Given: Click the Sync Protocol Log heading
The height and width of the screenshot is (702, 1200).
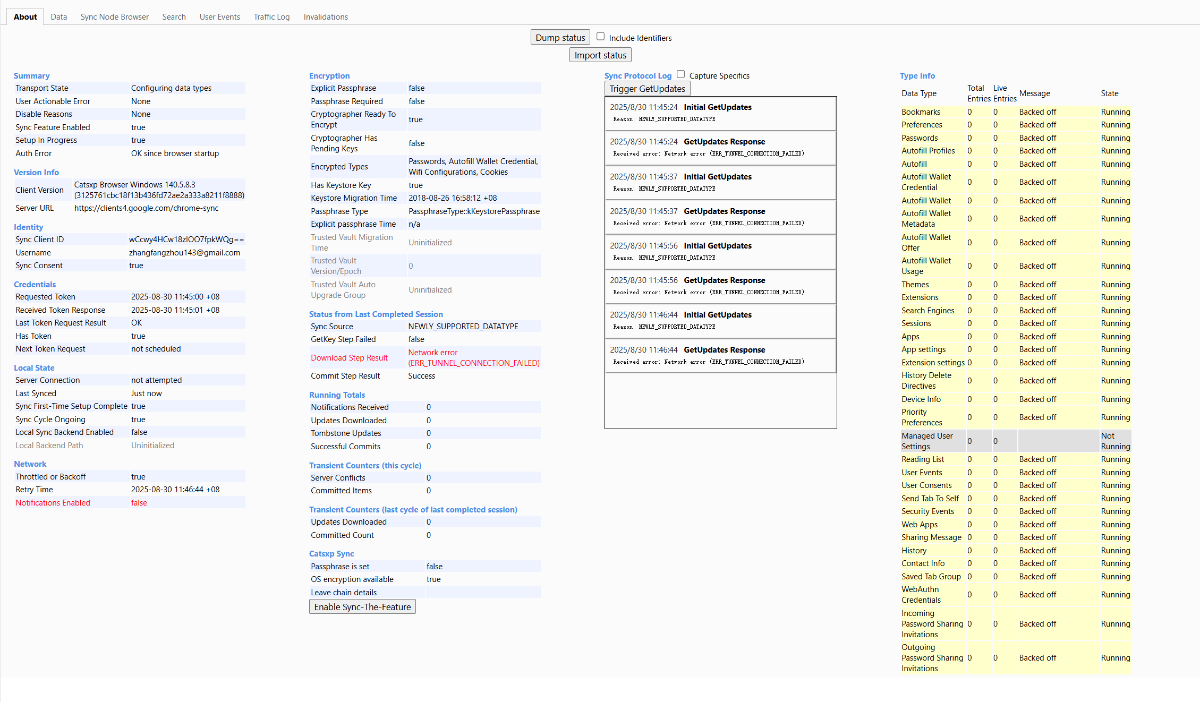Looking at the screenshot, I should point(638,76).
